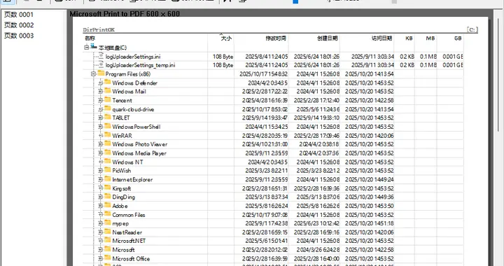
Task: Click the Microsoft.NET folder icon
Action: coord(108,240)
